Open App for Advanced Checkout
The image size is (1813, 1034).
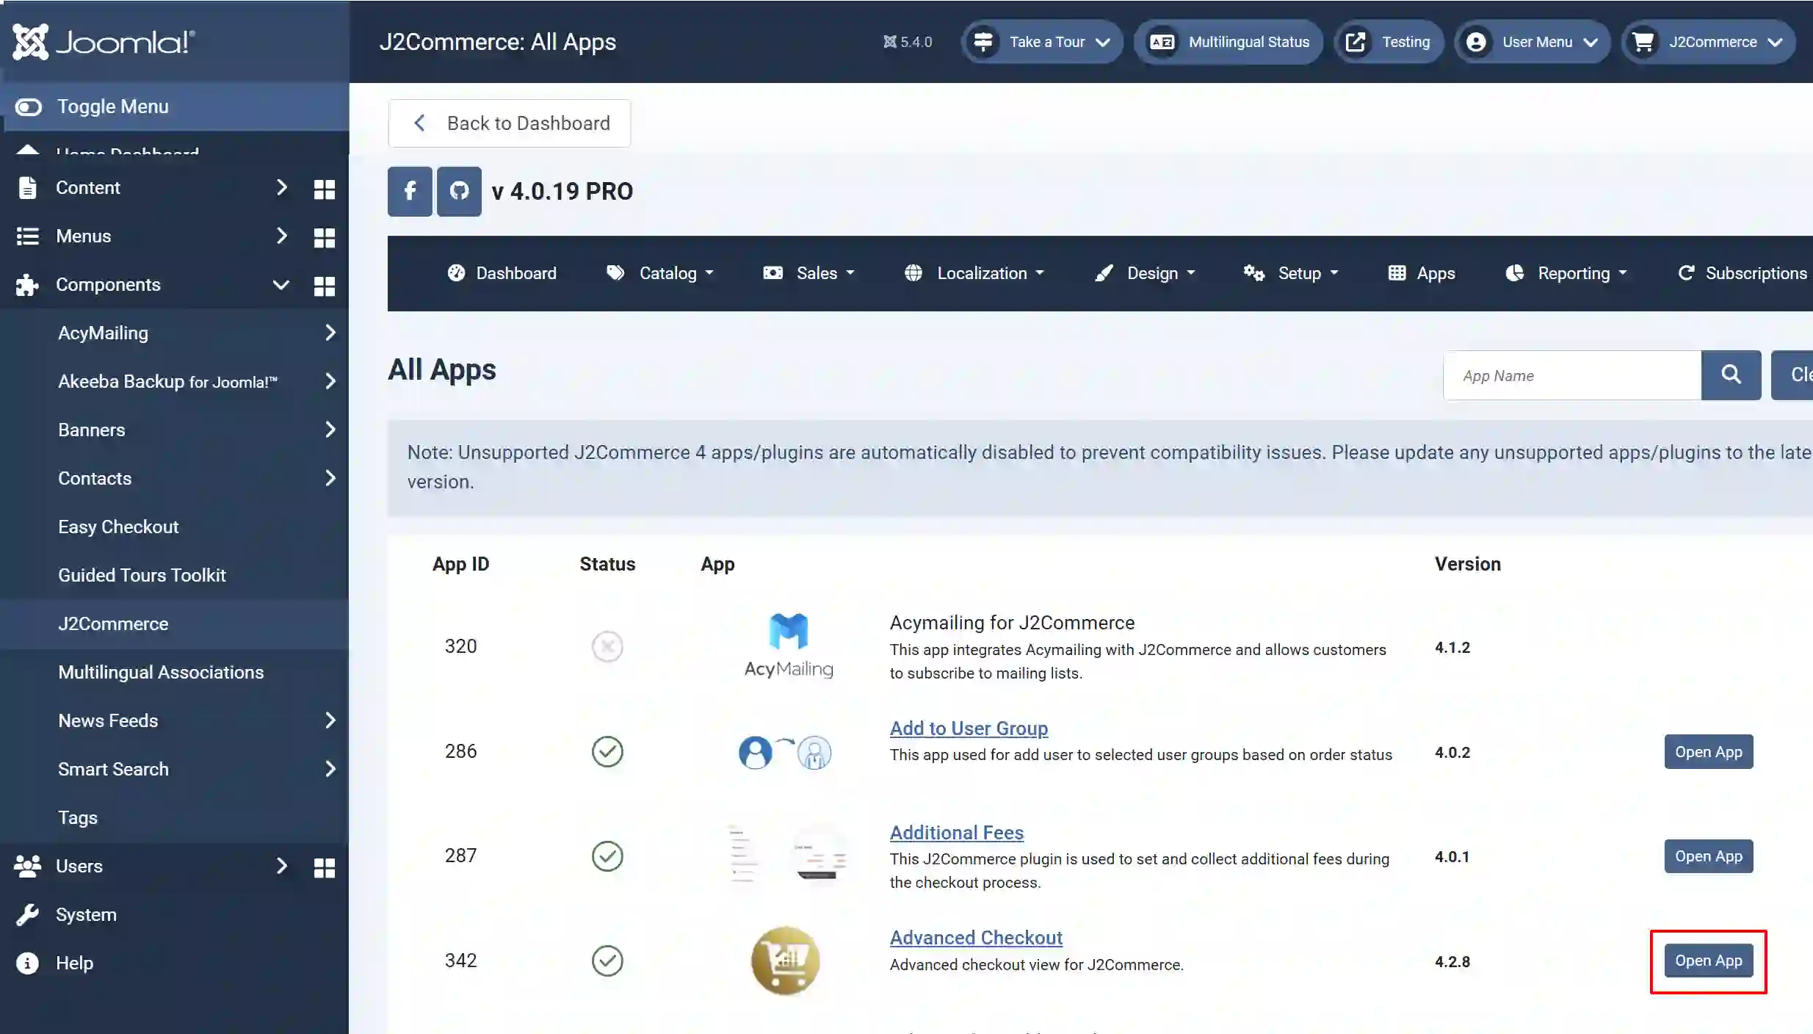[1708, 961]
